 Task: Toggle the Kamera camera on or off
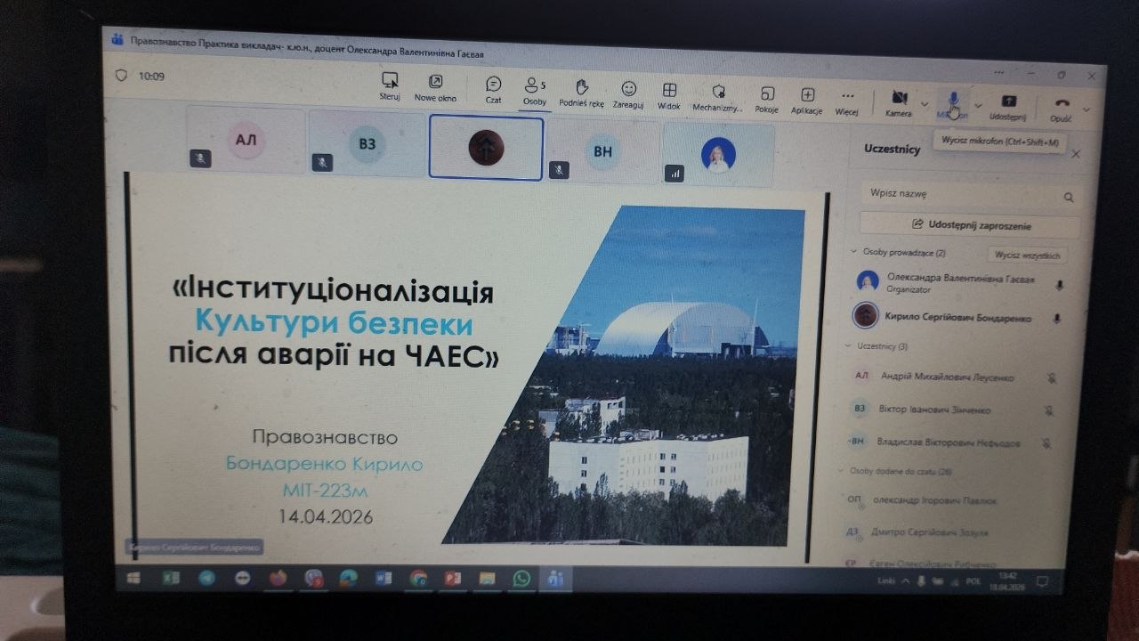point(899,101)
